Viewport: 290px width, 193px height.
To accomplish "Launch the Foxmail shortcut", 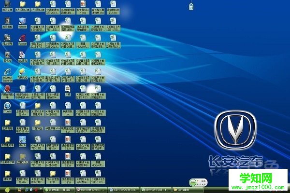I will 23,40.
